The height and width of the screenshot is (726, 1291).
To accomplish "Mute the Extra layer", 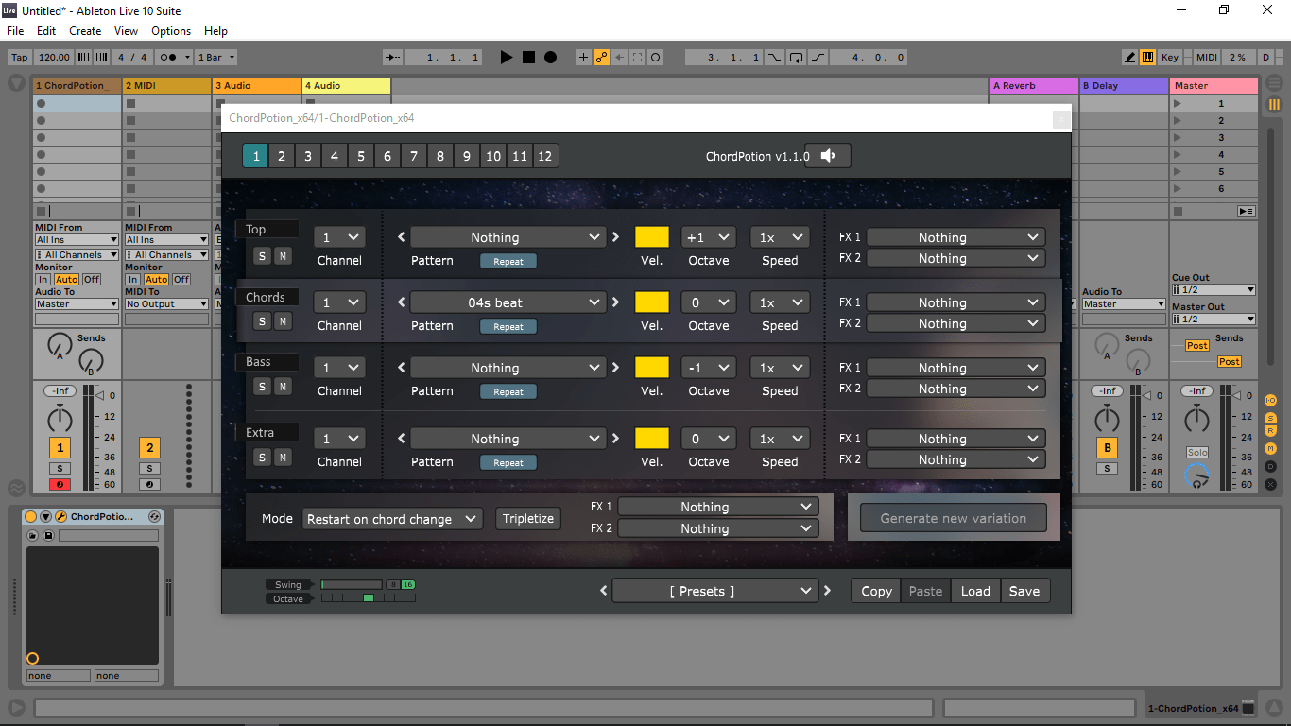I will [283, 458].
